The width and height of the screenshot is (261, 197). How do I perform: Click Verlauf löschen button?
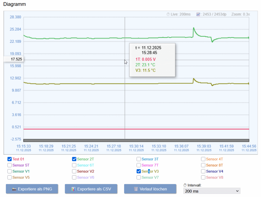point(150,189)
